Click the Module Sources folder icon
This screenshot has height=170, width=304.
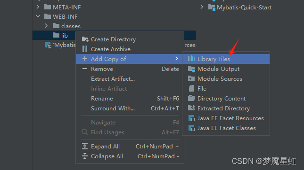coord(191,78)
